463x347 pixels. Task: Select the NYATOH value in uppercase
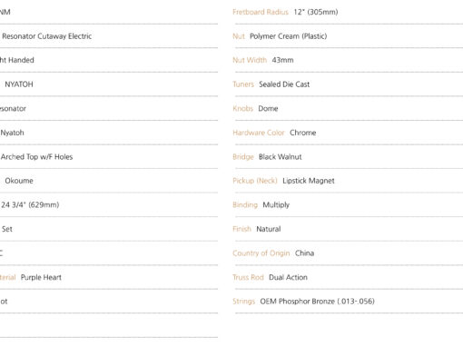[19, 84]
